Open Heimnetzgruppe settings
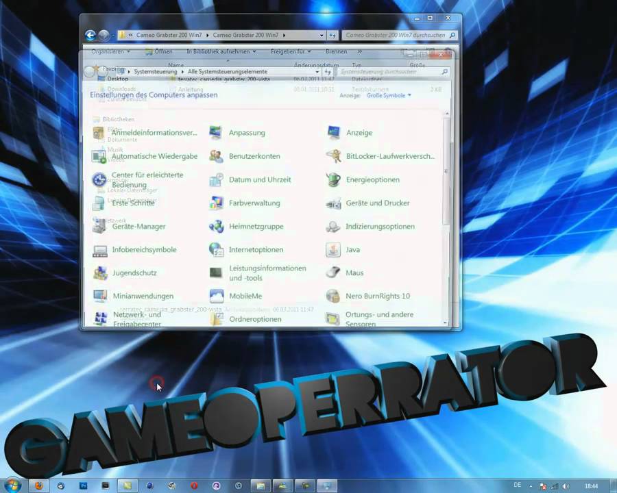The height and width of the screenshot is (493, 617). click(x=246, y=227)
